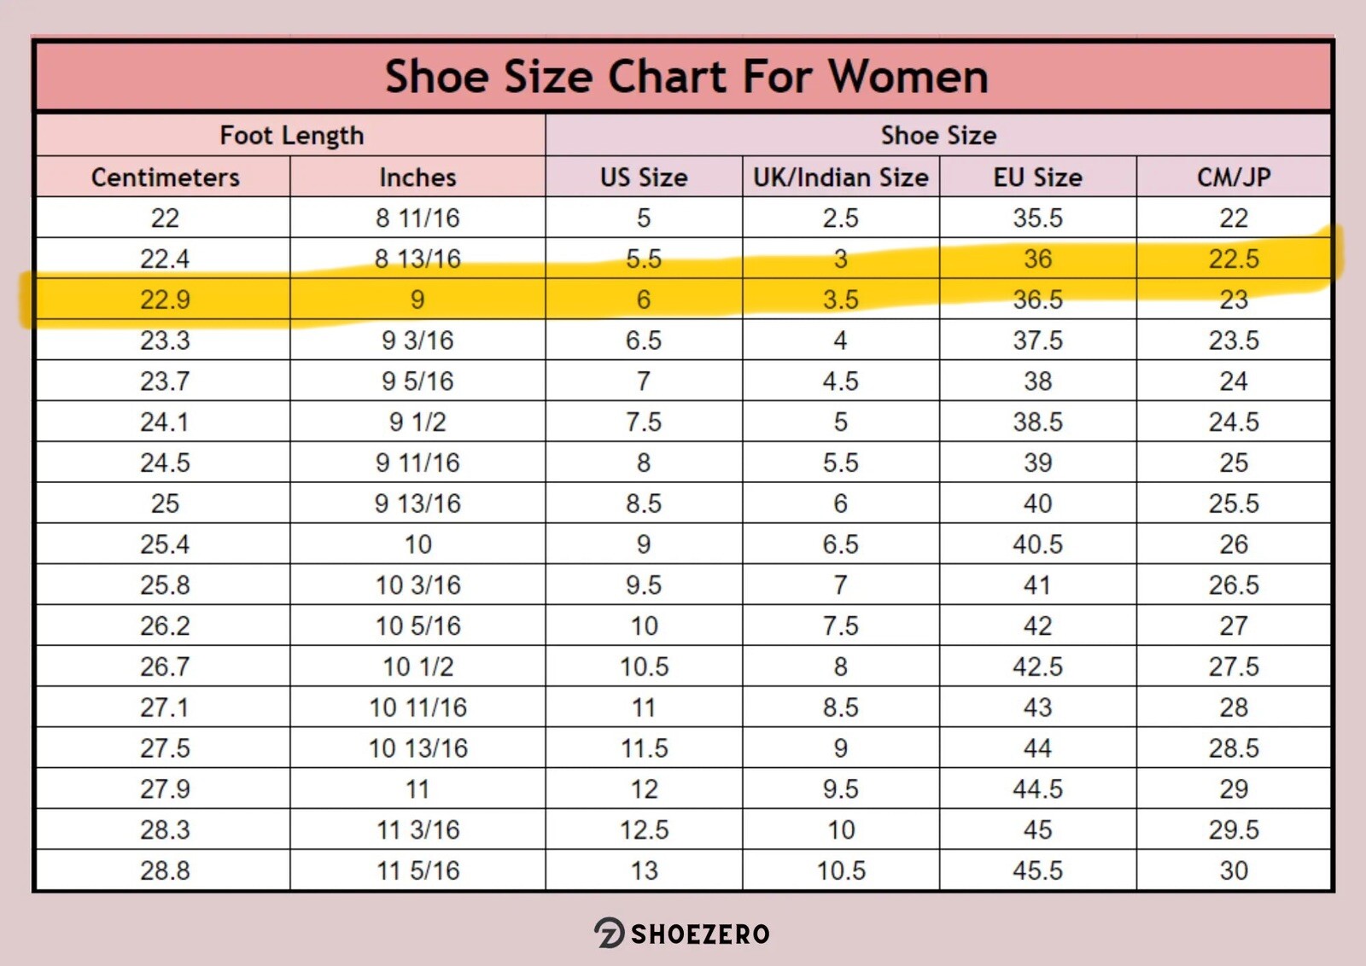Select the "Shoe Size" group header
1366x966 pixels.
pyautogui.click(x=938, y=135)
